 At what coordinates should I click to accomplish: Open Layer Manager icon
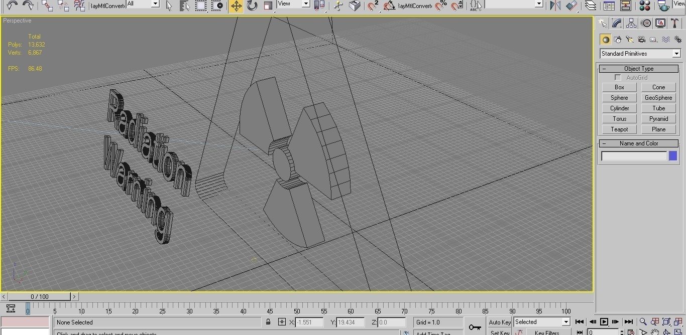591,6
